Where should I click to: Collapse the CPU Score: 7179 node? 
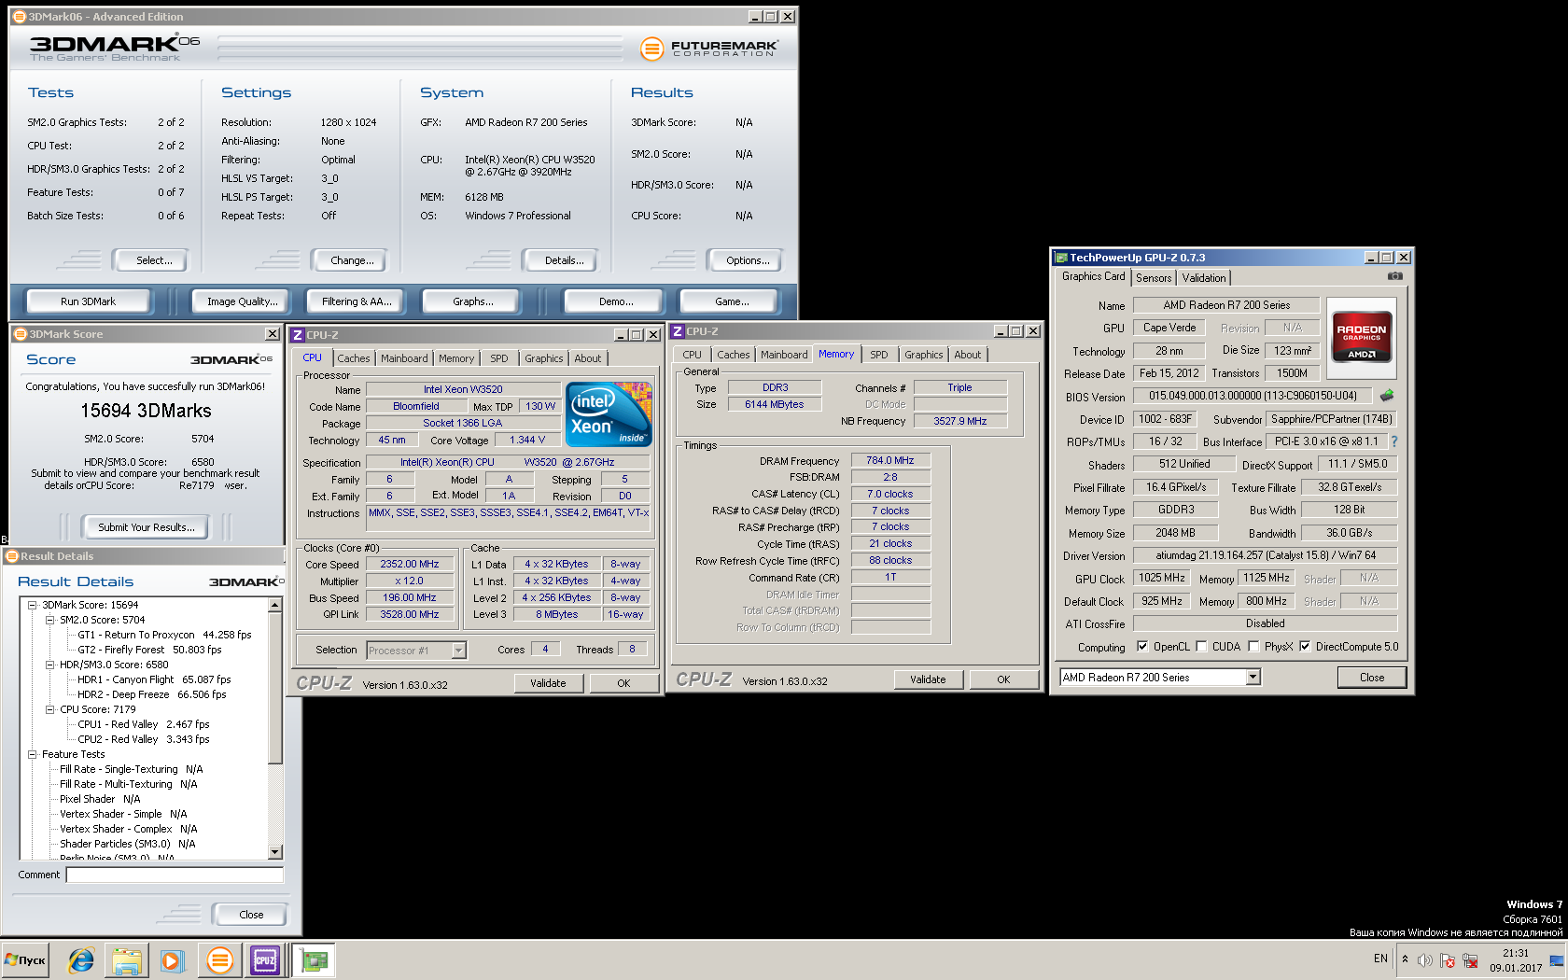click(50, 709)
